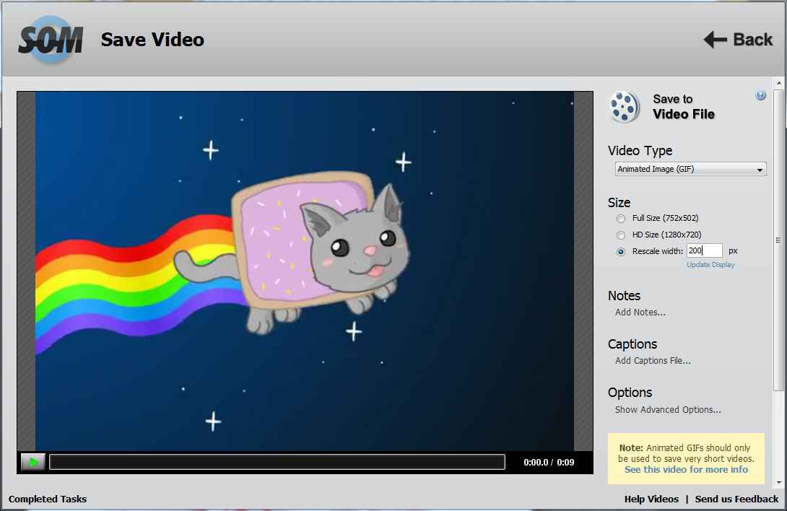Screen dimensions: 787x511
Task: Click the scrollbar down arrow in the side panel
Action: point(778,483)
